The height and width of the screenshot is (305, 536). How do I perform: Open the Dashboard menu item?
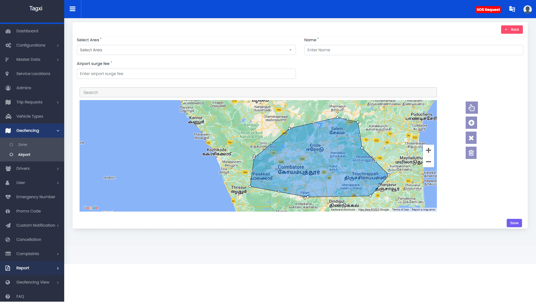[32, 31]
